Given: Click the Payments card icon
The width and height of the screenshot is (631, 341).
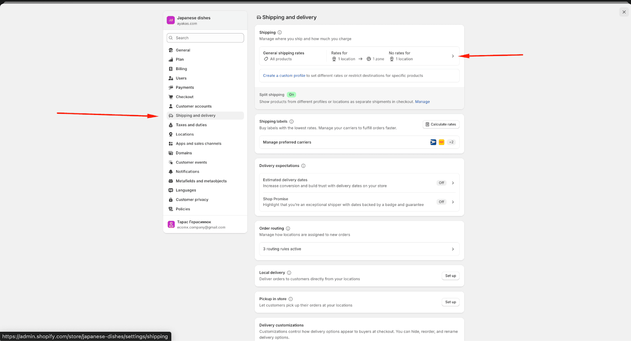Looking at the screenshot, I should point(171,87).
